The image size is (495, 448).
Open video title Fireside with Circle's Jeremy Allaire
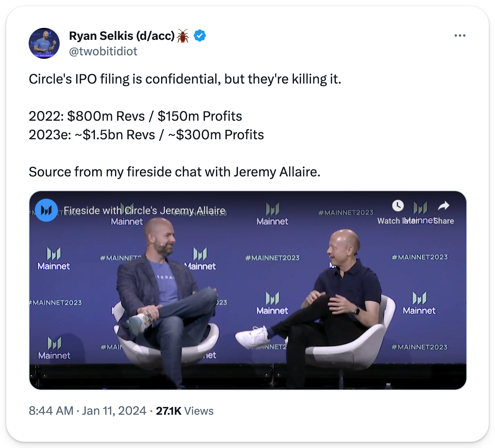[x=144, y=210]
